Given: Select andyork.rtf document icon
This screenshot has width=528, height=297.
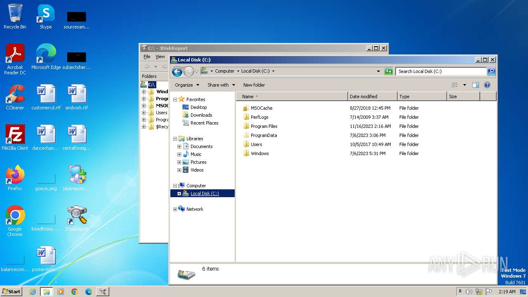Looking at the screenshot, I should point(77,97).
